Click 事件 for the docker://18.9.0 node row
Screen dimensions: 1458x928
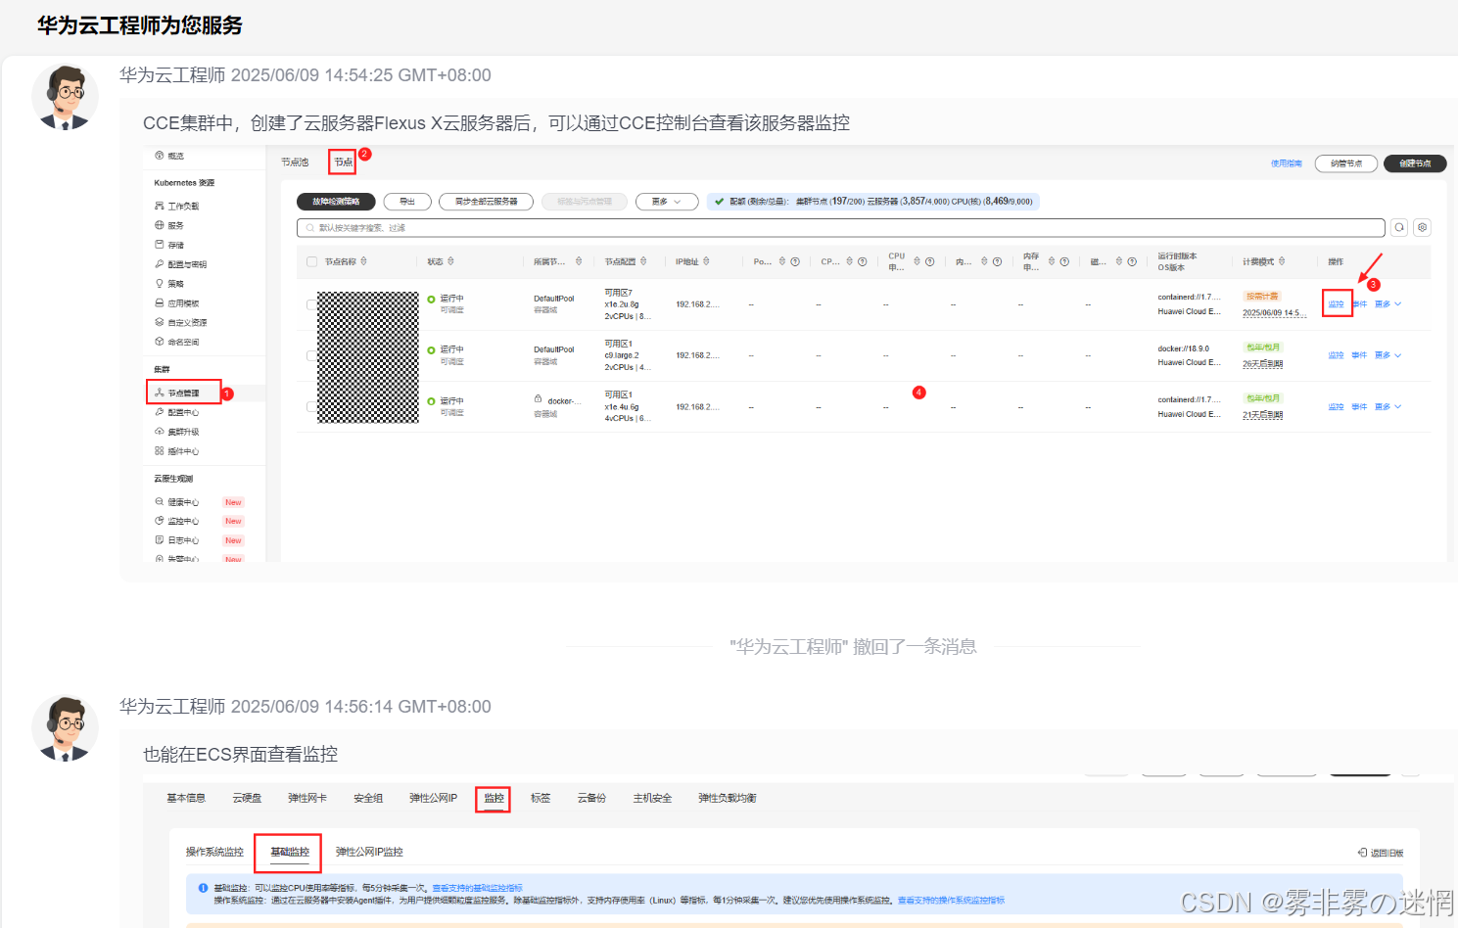point(1359,355)
